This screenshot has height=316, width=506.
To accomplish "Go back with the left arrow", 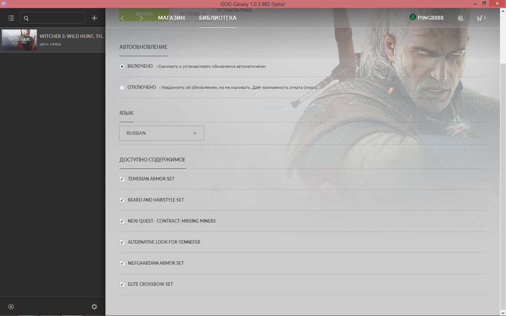I will pos(122,18).
